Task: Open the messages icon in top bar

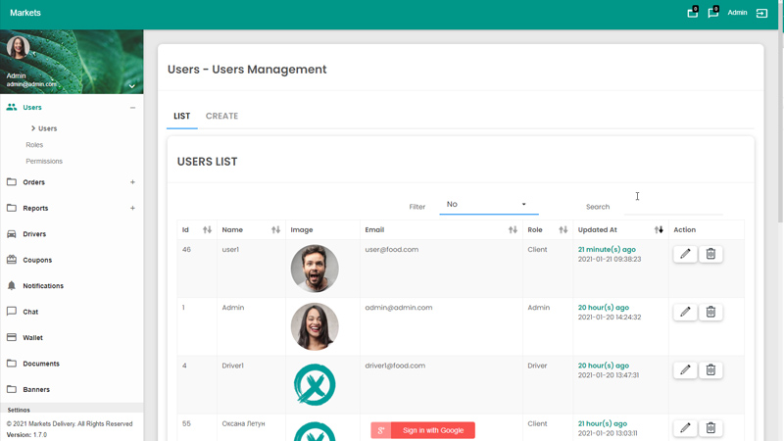Action: coord(713,13)
